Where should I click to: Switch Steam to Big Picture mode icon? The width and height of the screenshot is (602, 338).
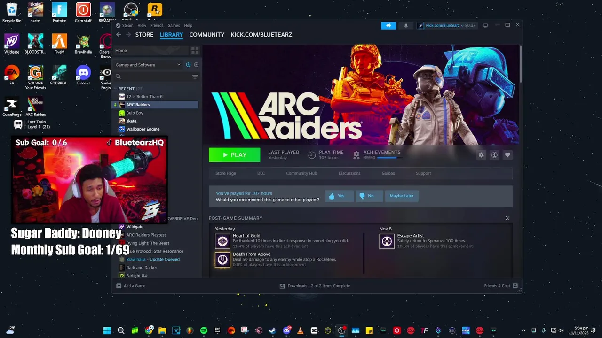485,25
